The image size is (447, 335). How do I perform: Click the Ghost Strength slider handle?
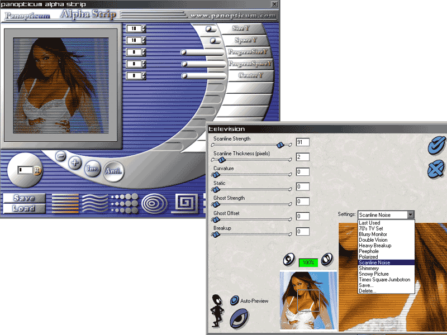coord(216,204)
